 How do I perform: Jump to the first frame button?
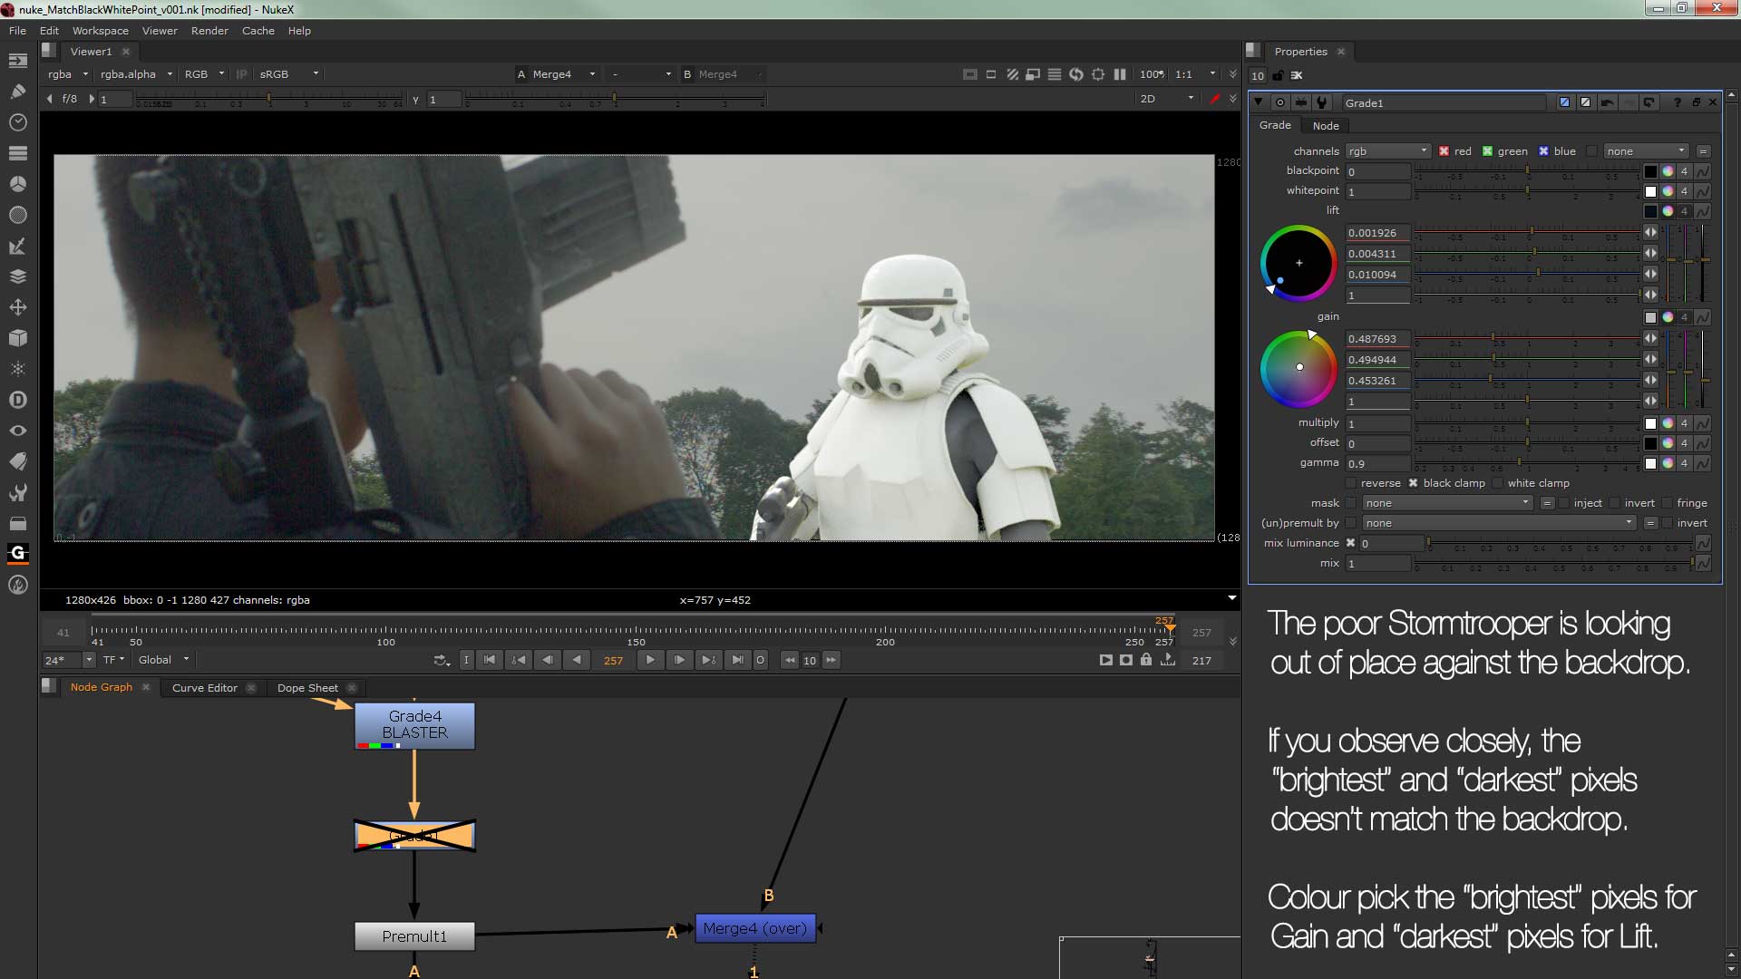coord(490,660)
